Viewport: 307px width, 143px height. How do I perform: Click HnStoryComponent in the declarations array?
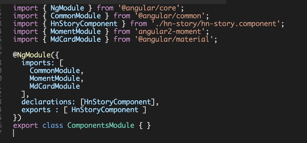[x=117, y=102]
